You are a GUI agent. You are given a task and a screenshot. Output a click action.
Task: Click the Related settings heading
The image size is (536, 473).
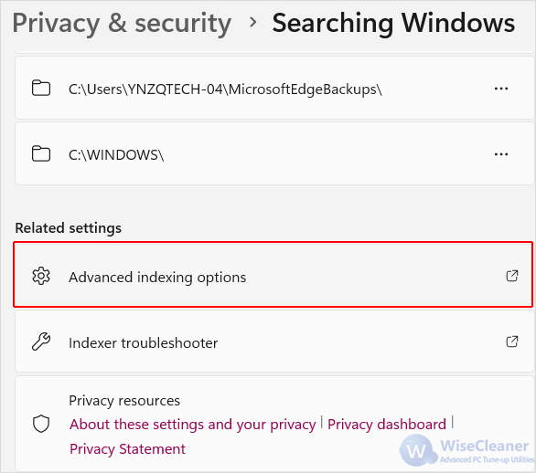[x=68, y=228]
